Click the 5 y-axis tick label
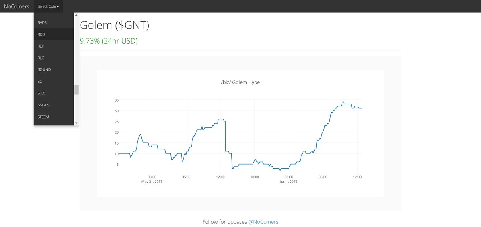 click(x=117, y=164)
